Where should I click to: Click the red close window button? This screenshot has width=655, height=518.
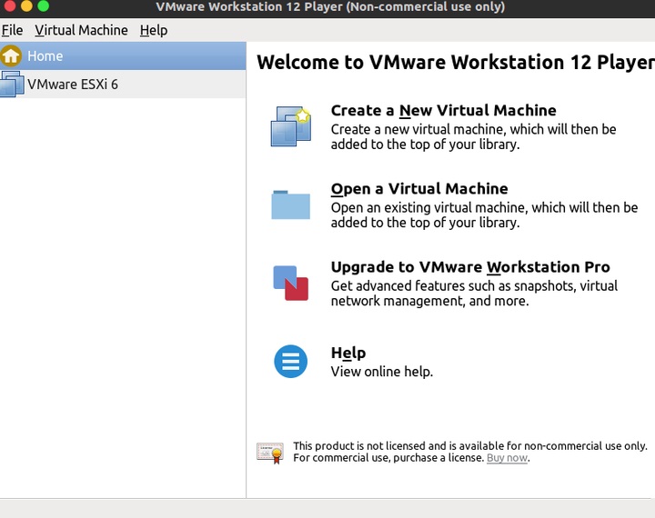pyautogui.click(x=9, y=5)
